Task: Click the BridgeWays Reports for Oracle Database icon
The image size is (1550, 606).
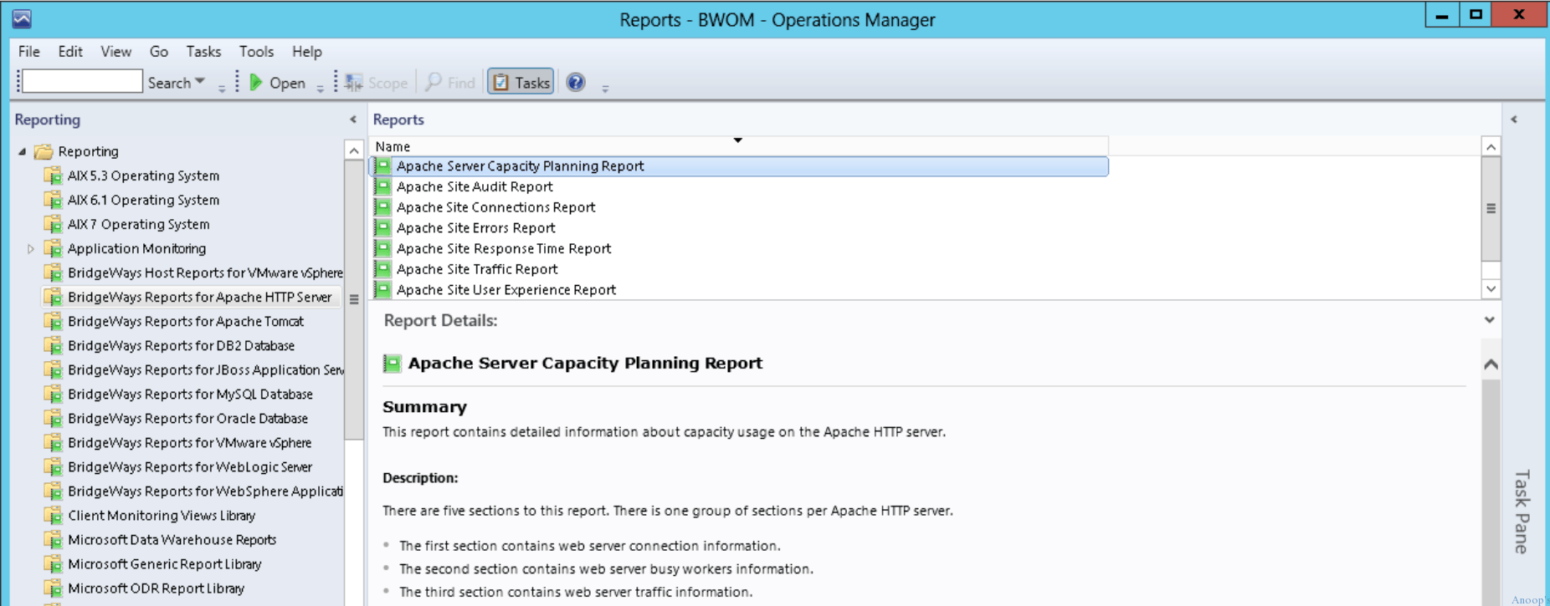Action: tap(53, 418)
